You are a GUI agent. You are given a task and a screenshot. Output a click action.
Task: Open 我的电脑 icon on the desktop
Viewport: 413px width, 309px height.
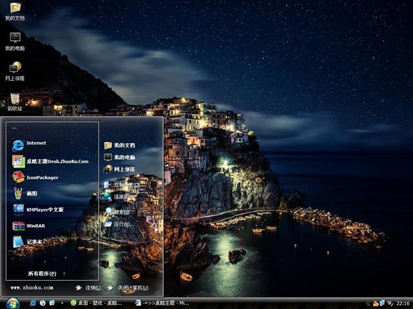(15, 39)
